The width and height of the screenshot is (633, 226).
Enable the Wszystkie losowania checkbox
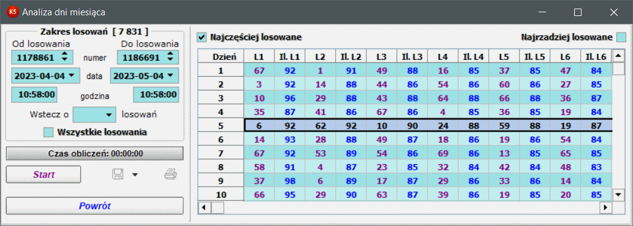coord(49,132)
